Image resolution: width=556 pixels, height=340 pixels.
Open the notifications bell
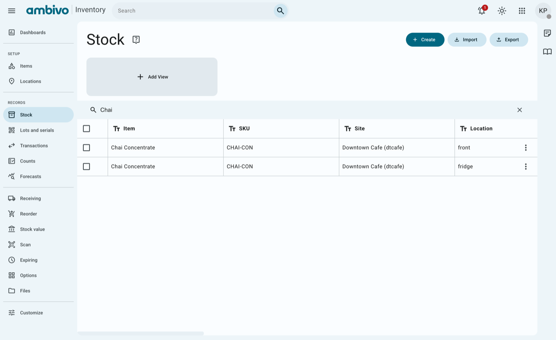(x=482, y=11)
